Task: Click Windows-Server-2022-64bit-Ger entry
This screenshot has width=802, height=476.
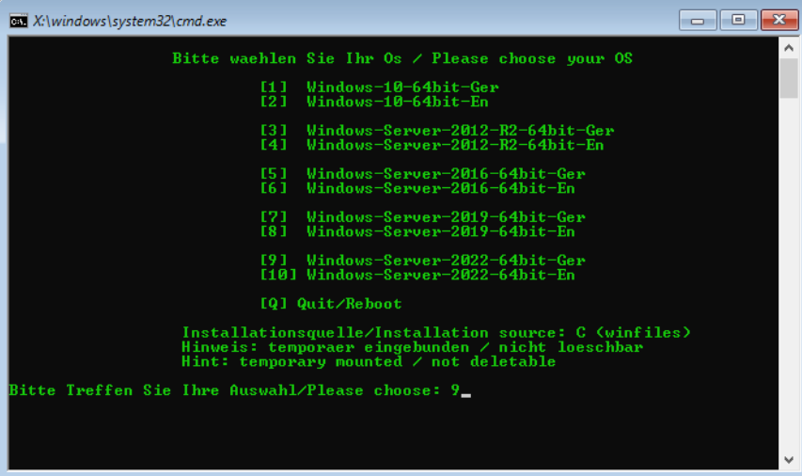Action: 423,260
